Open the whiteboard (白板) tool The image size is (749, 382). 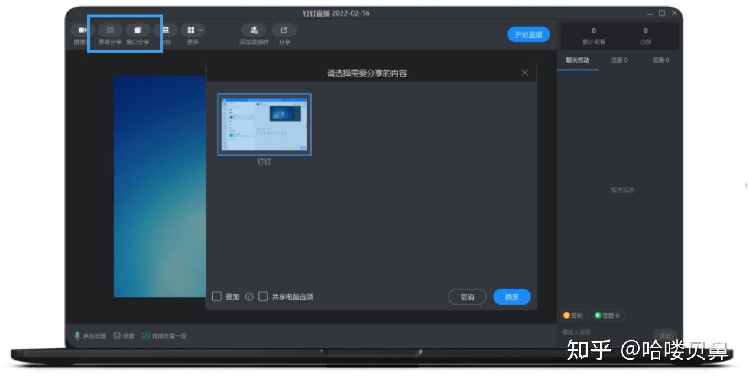(x=166, y=30)
